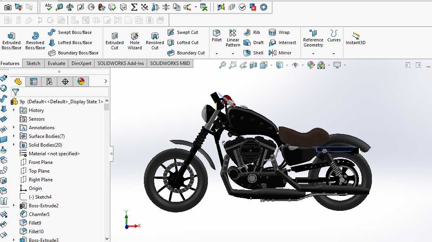Expand manager tabs chevron arrow
This screenshot has width=432, height=242.
click(106, 81)
